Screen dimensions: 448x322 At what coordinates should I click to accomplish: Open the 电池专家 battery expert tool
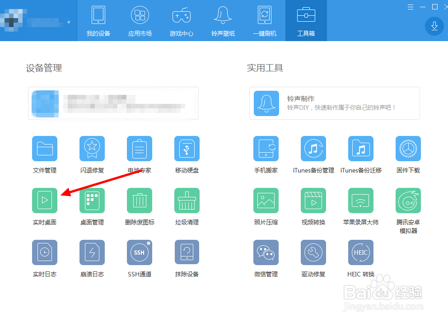[x=140, y=149]
